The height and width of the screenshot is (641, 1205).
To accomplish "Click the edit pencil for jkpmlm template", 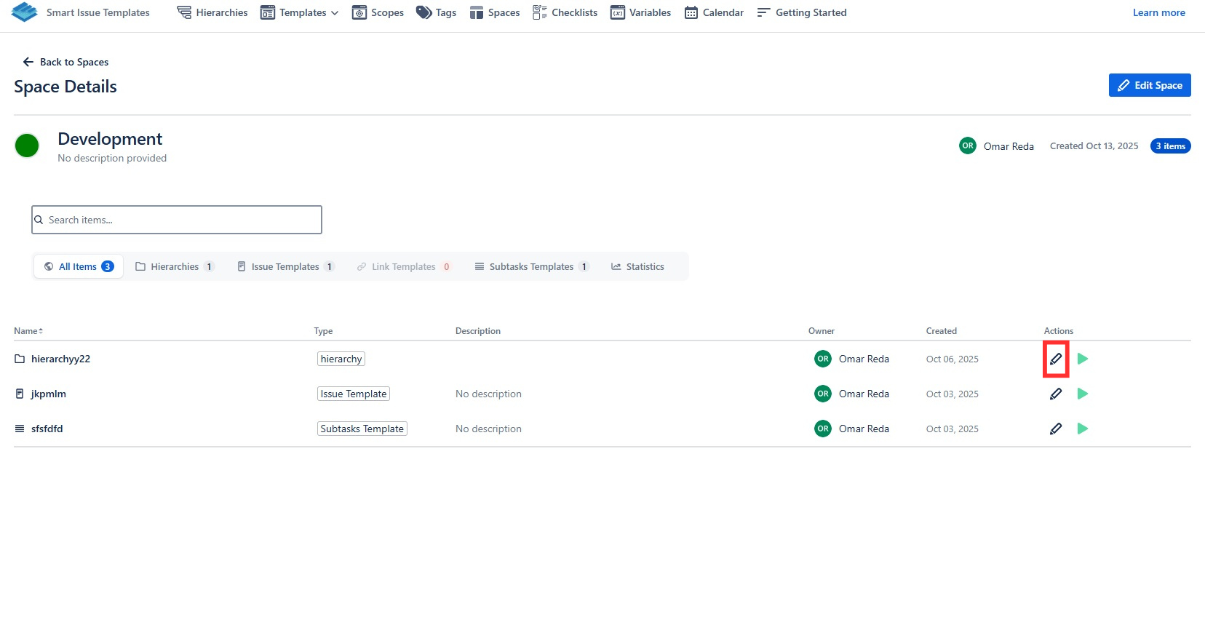I will (1055, 394).
